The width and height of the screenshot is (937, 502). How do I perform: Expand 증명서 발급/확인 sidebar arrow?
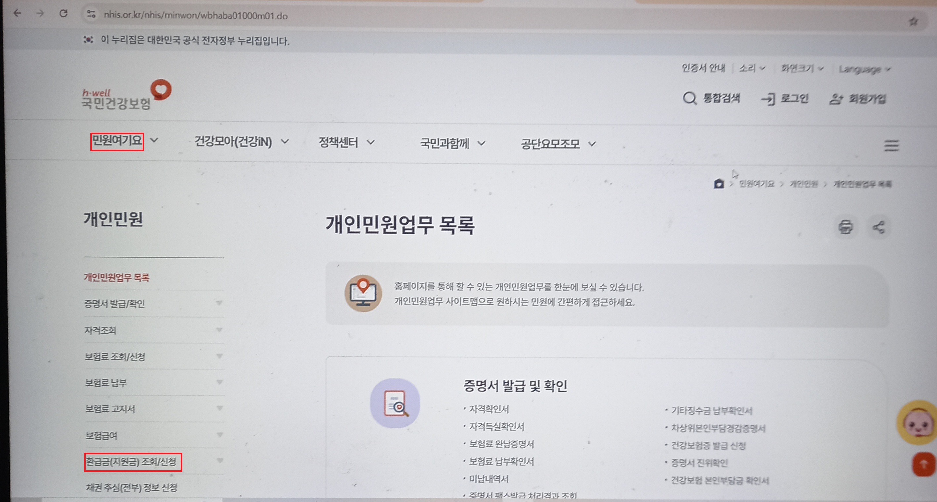pos(219,303)
